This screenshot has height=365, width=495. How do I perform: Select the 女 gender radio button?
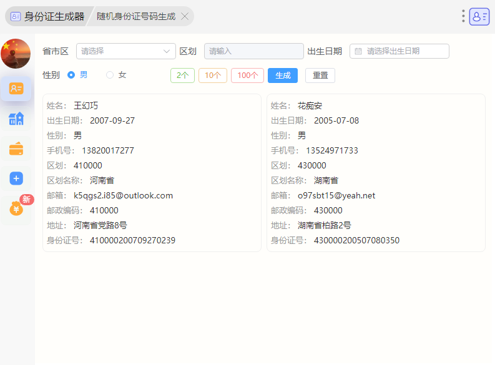pos(109,75)
